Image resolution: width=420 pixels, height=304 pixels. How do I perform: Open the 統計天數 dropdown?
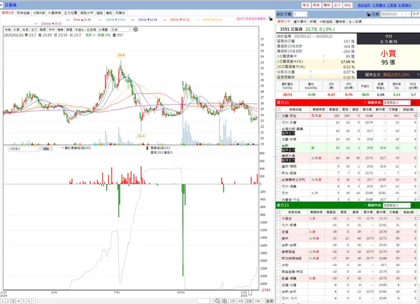point(300,14)
